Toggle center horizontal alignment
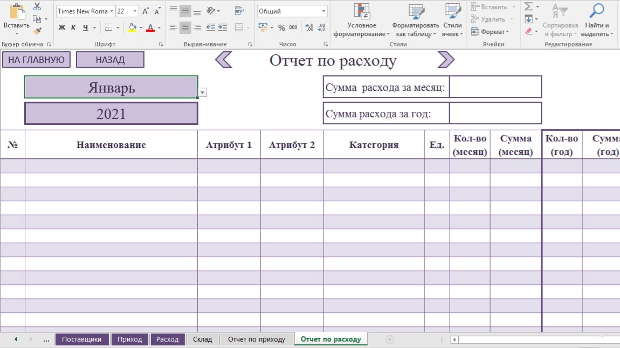The image size is (620, 348). point(185,27)
